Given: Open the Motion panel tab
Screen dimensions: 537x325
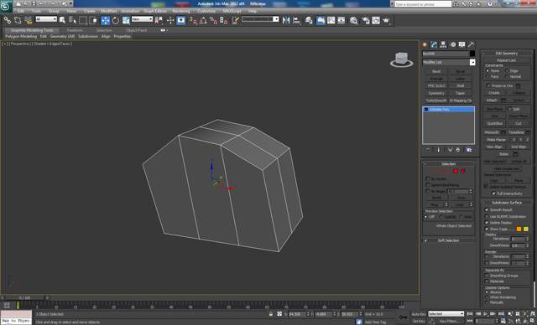Looking at the screenshot, I should point(453,44).
